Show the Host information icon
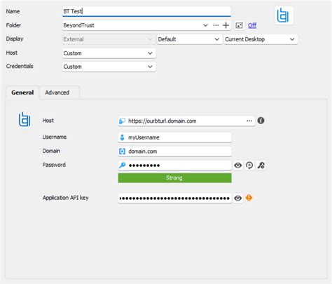Image resolution: width=332 pixels, height=284 pixels. pos(261,121)
